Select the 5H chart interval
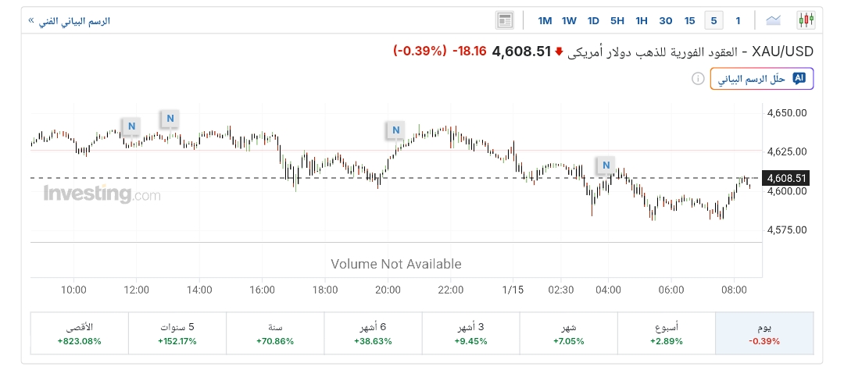 617,20
